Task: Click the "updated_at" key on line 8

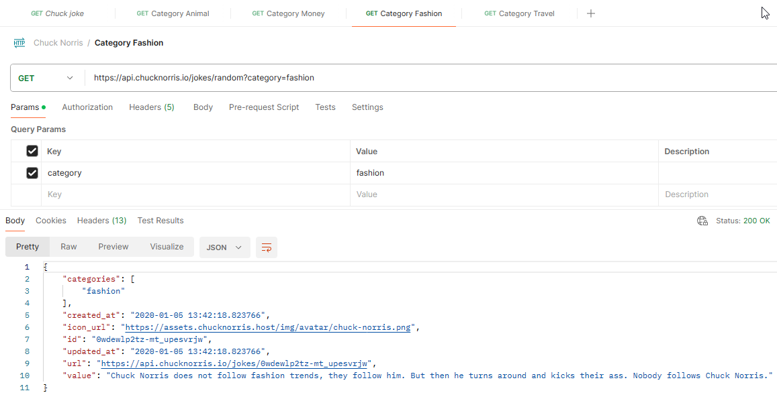Action: pyautogui.click(x=92, y=351)
